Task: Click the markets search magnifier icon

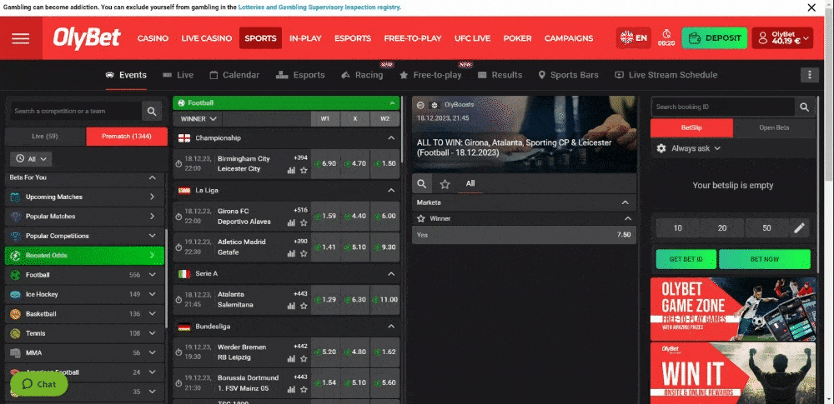Action: click(x=423, y=184)
